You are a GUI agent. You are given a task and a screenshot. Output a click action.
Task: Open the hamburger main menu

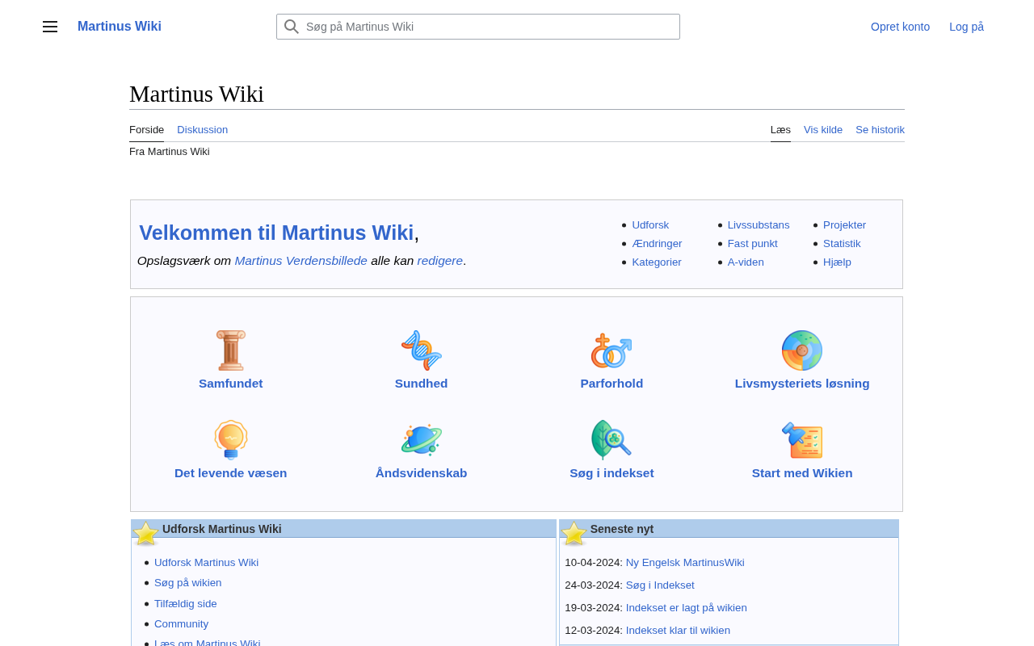(50, 27)
